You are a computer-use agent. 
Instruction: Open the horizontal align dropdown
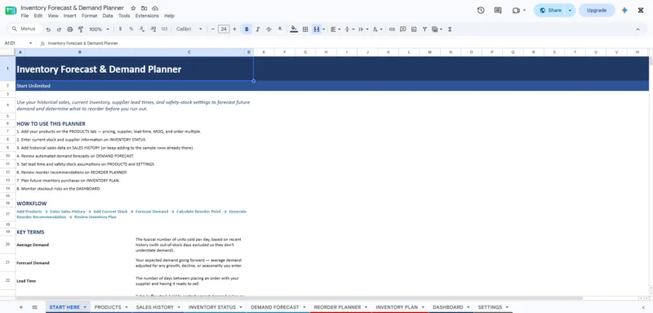(x=335, y=29)
